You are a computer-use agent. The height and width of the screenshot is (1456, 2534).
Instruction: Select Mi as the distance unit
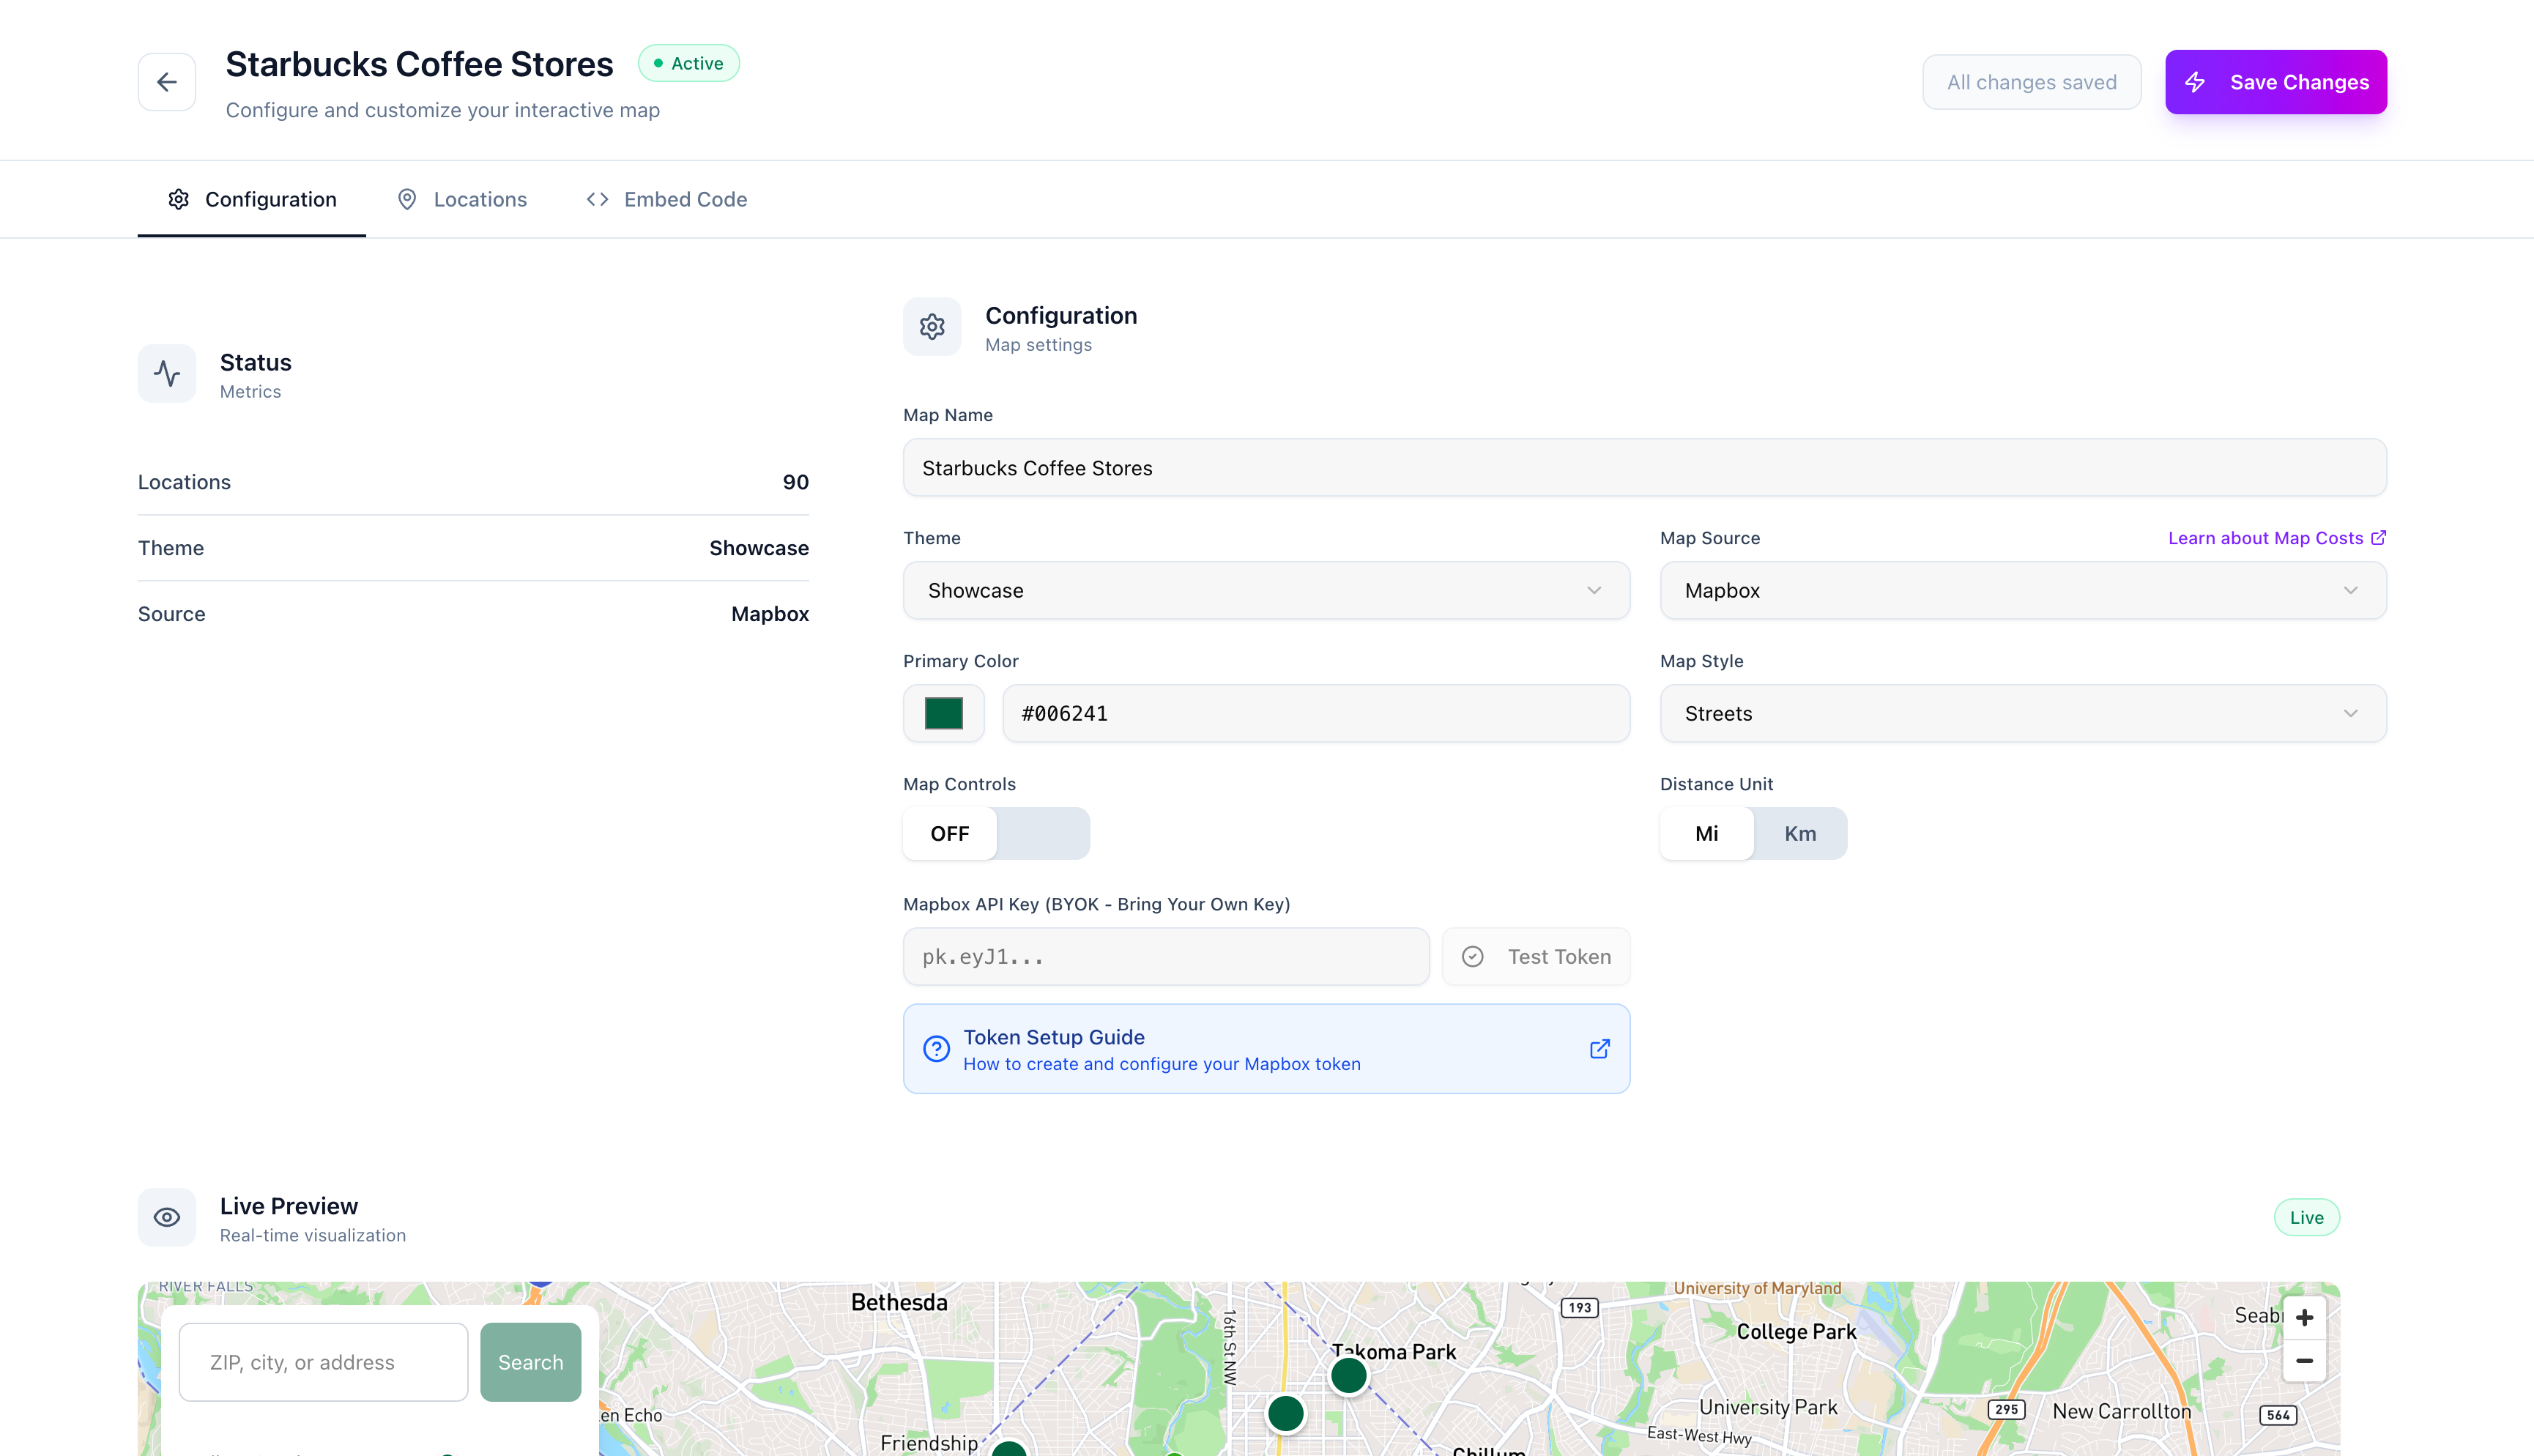click(1706, 833)
